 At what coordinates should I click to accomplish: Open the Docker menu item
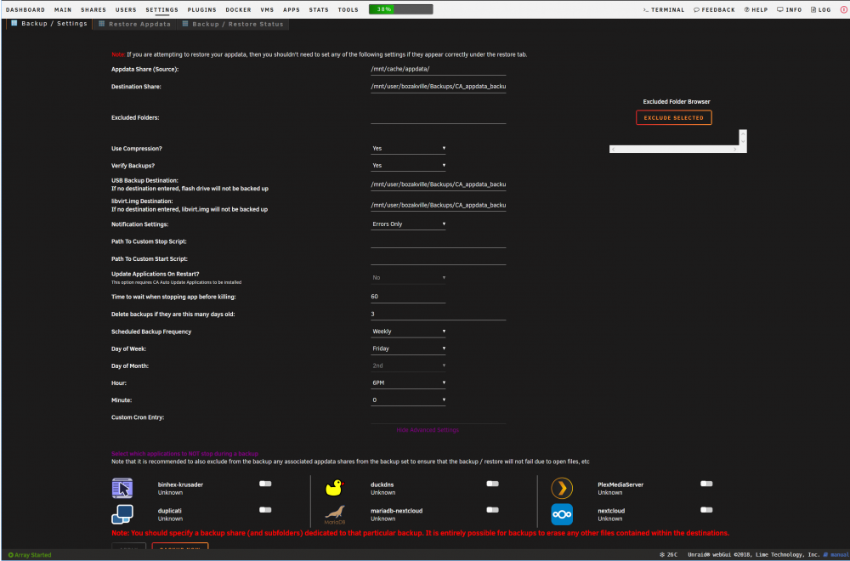tap(239, 9)
